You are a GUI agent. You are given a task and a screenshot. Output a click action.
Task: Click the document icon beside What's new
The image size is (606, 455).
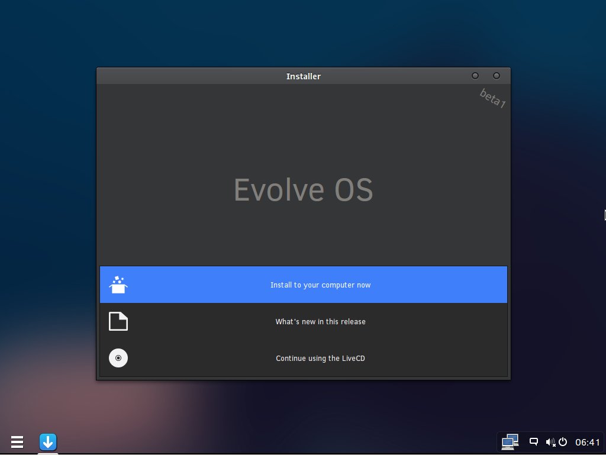tap(118, 321)
